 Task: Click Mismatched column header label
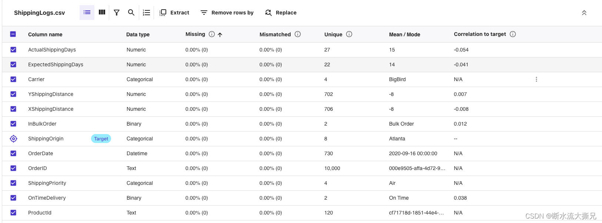tap(275, 34)
